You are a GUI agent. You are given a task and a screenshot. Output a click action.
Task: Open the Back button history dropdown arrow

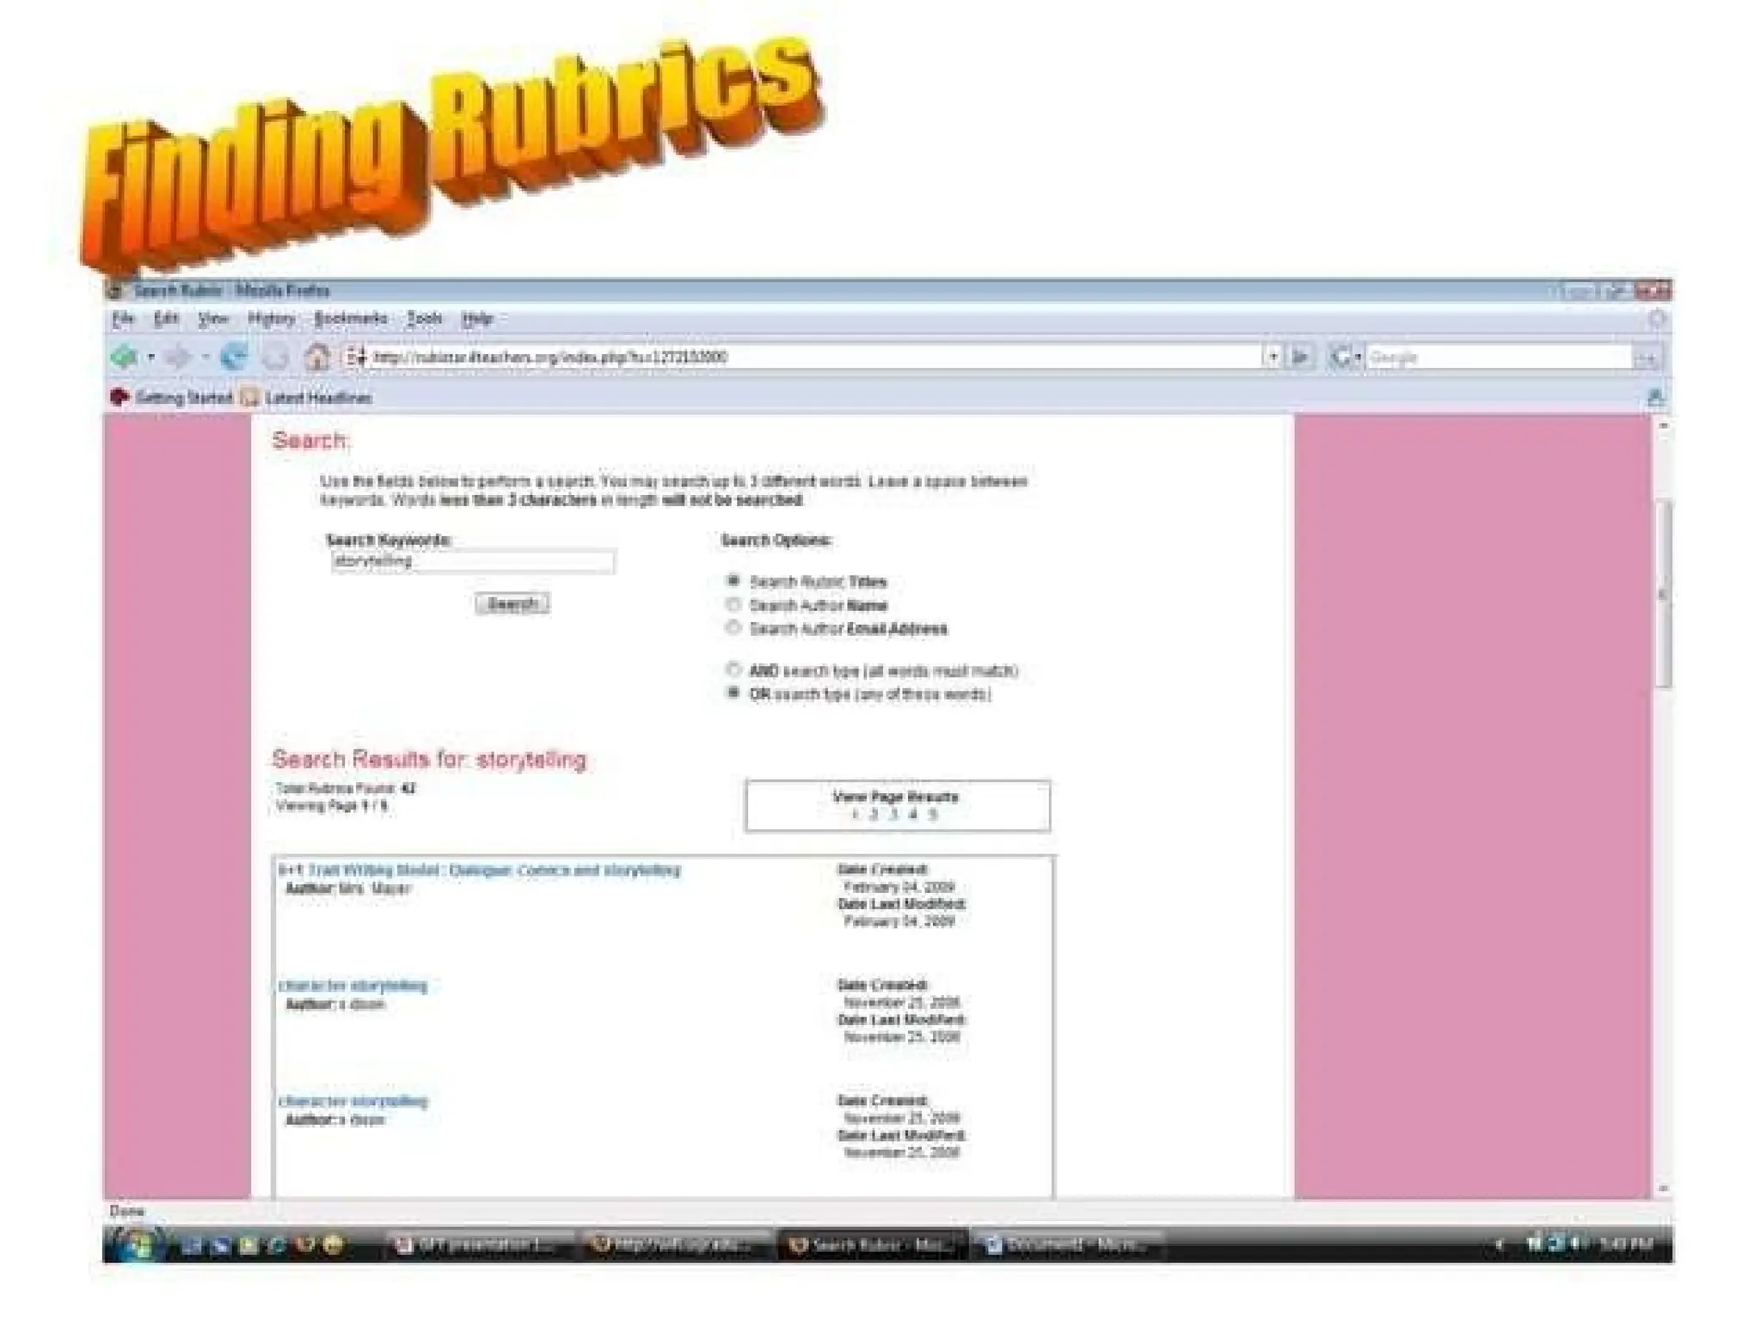click(151, 356)
